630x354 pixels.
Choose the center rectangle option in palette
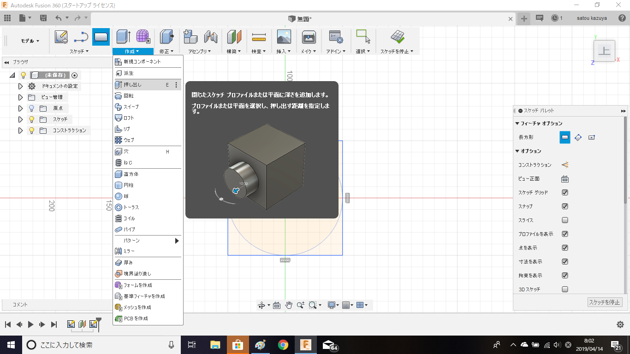[592, 137]
